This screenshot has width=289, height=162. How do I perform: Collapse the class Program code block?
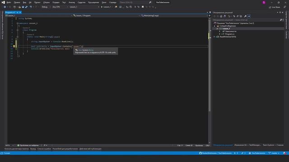[x=18, y=30]
